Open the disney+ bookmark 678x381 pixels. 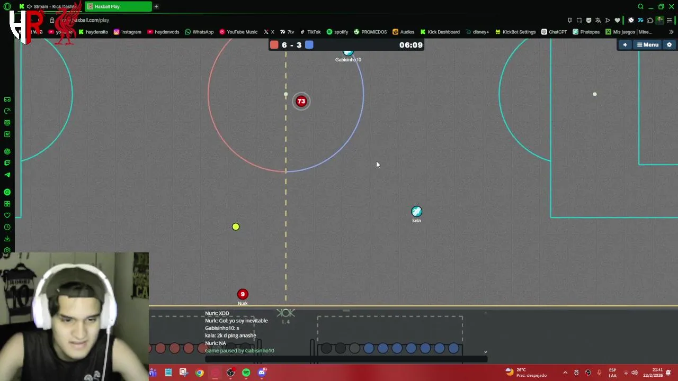tap(477, 32)
